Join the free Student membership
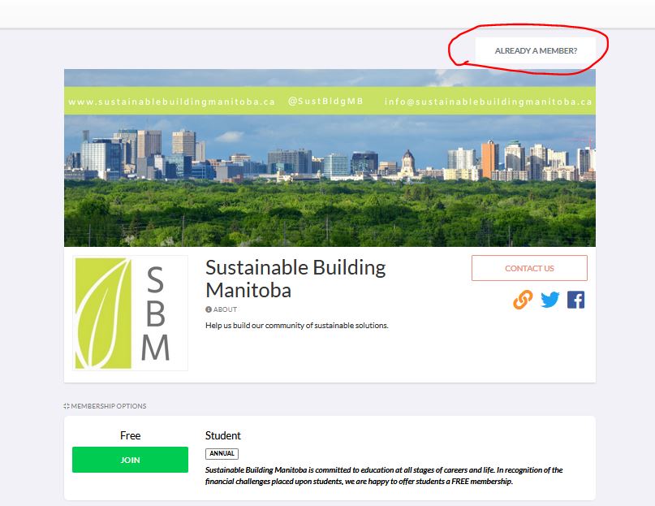The height and width of the screenshot is (506, 655). click(x=130, y=460)
